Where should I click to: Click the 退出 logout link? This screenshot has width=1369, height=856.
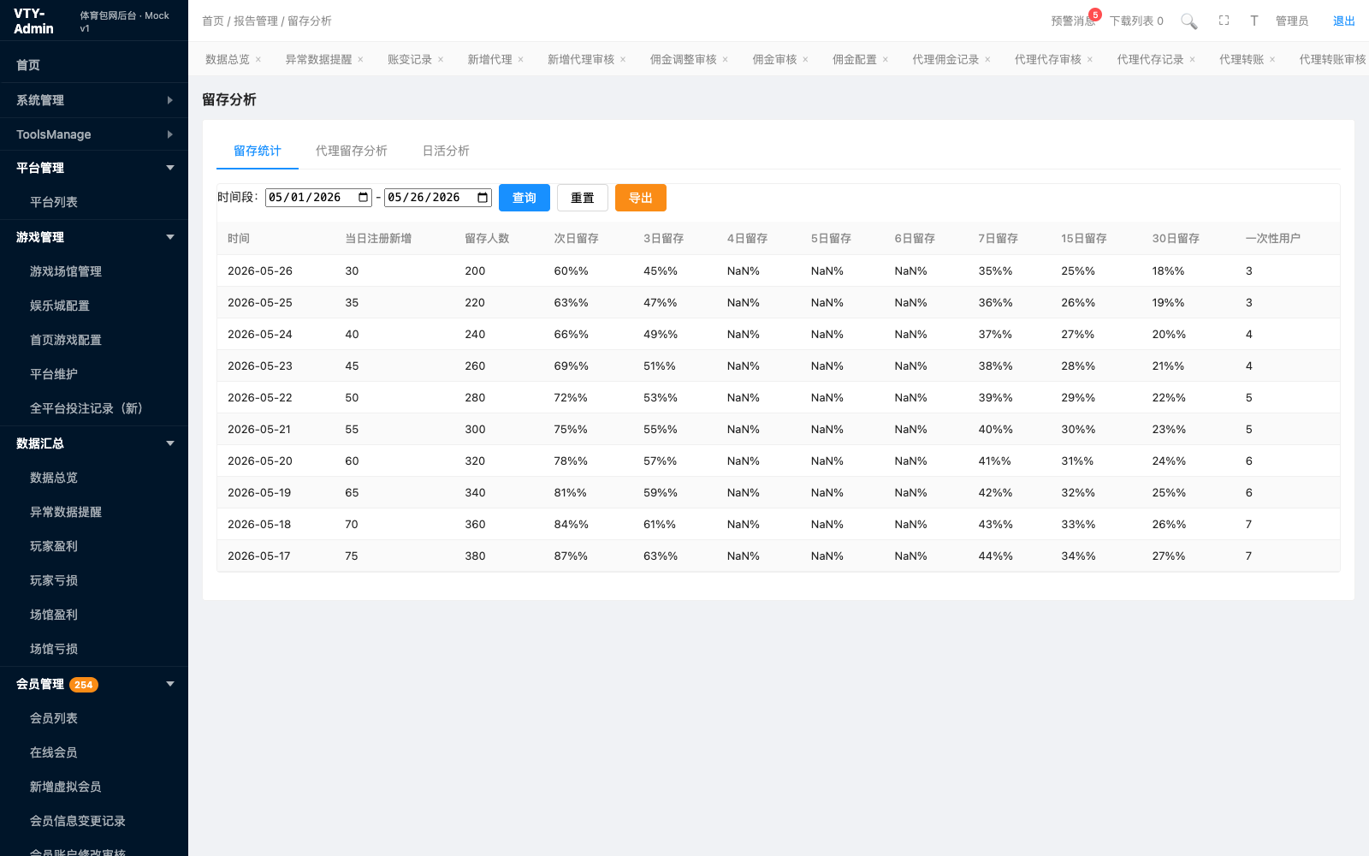pyautogui.click(x=1344, y=21)
